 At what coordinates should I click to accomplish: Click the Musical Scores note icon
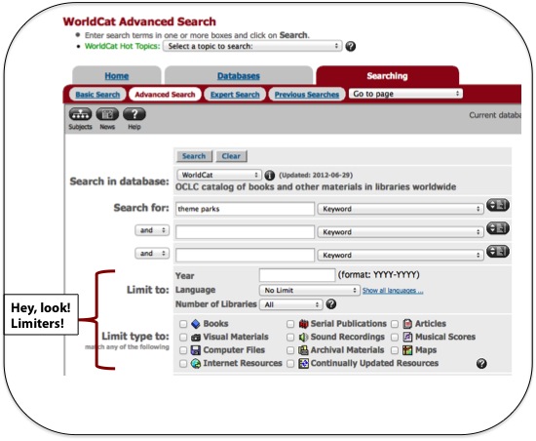(407, 337)
